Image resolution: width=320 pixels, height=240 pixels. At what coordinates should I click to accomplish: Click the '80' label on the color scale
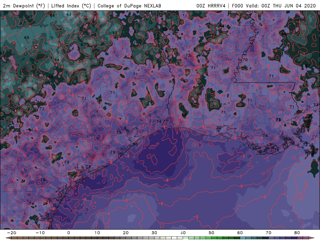(x=297, y=233)
